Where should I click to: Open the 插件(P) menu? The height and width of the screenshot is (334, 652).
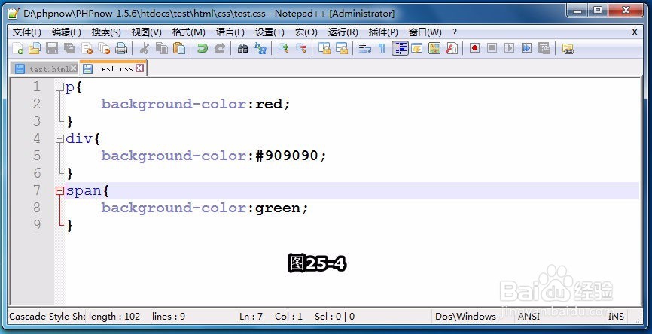tap(383, 32)
